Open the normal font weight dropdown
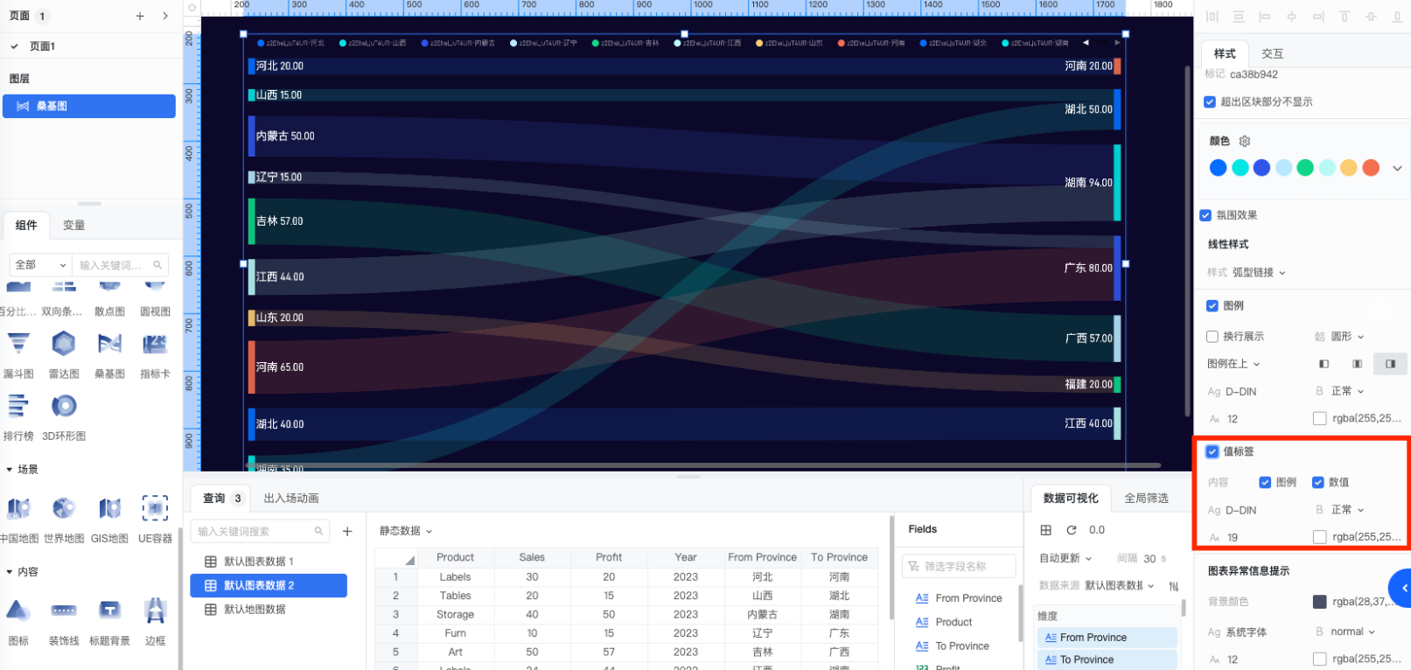Image resolution: width=1411 pixels, height=670 pixels. click(x=1352, y=632)
